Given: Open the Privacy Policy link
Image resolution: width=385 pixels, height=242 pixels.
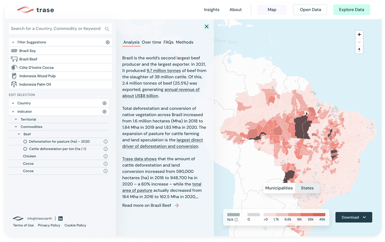Looking at the screenshot, I should (49, 226).
